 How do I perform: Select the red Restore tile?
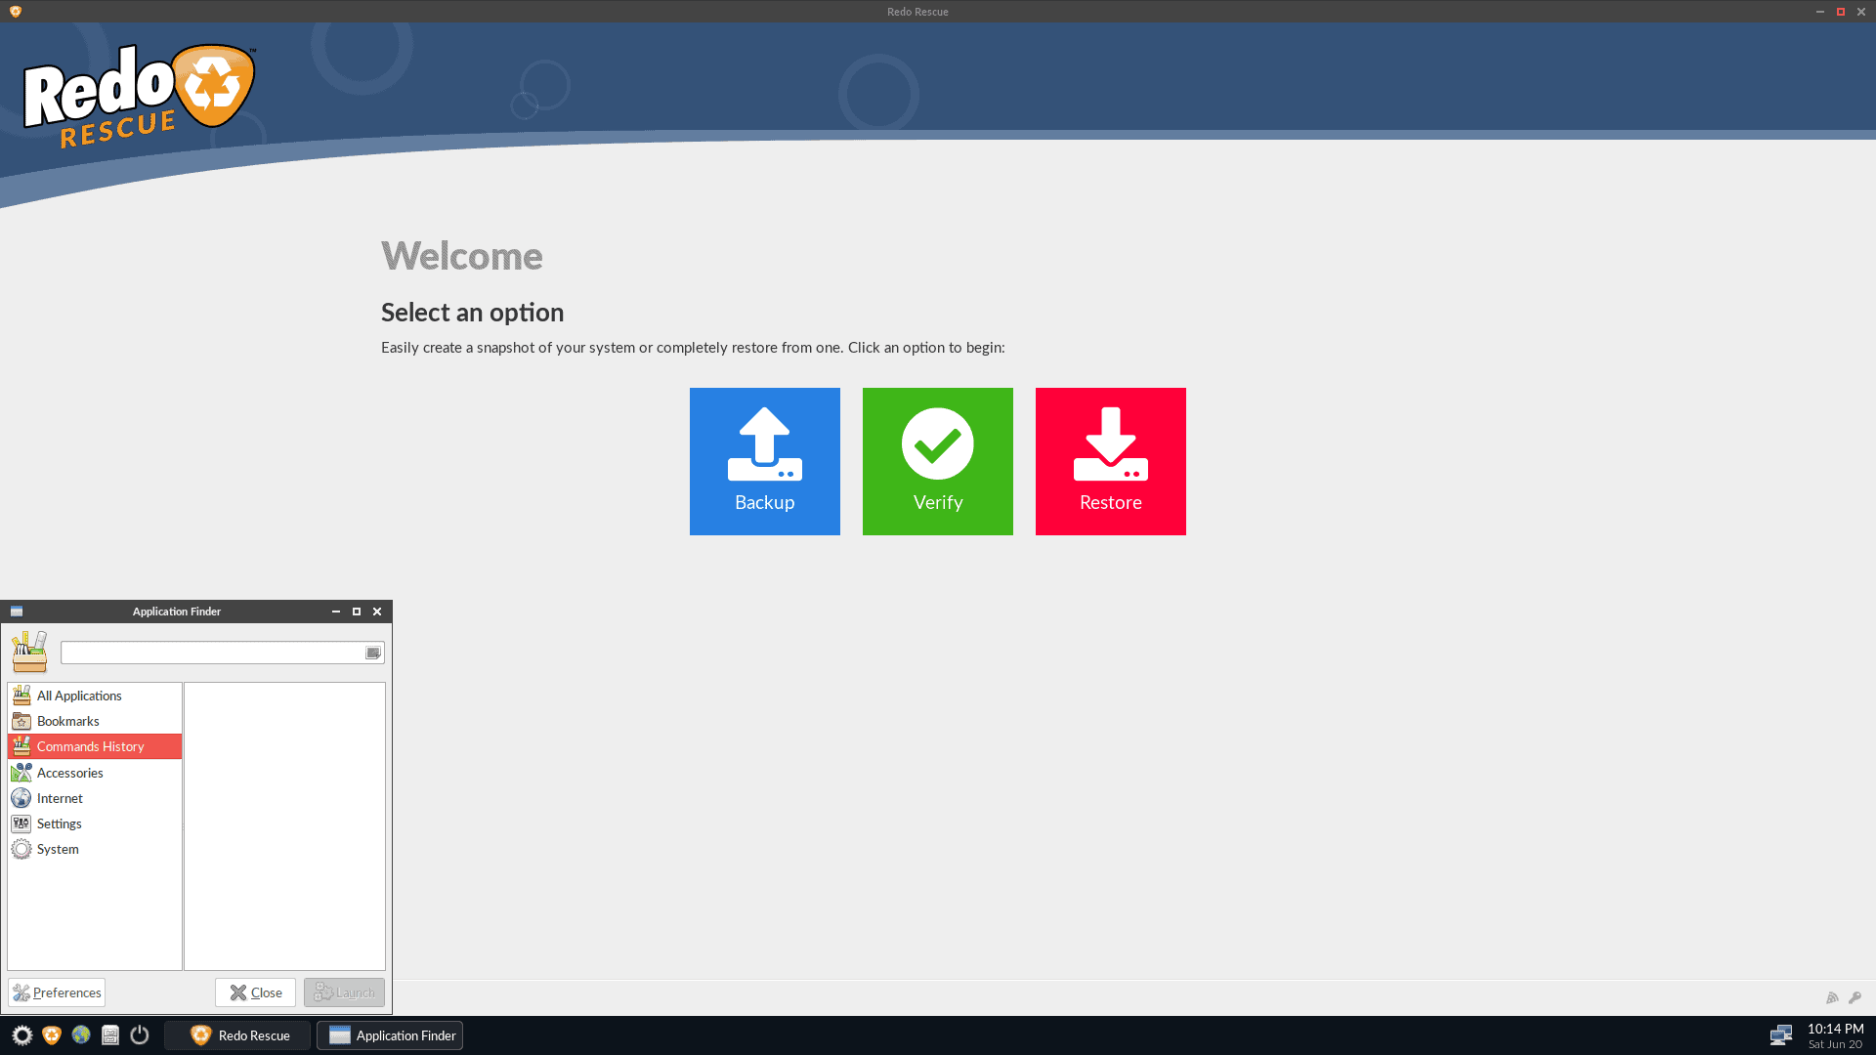pos(1110,461)
